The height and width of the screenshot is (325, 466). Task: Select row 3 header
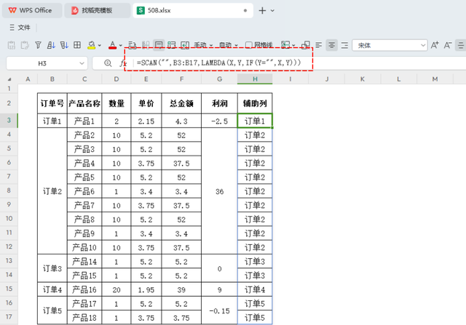coord(9,120)
